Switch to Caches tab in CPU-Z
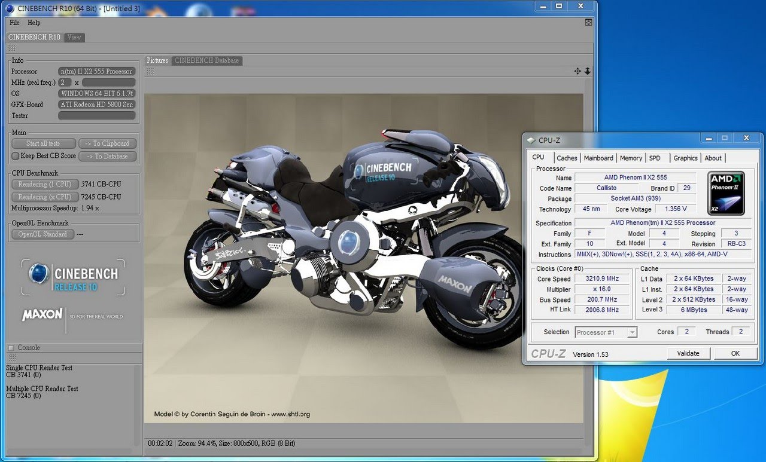 [567, 158]
